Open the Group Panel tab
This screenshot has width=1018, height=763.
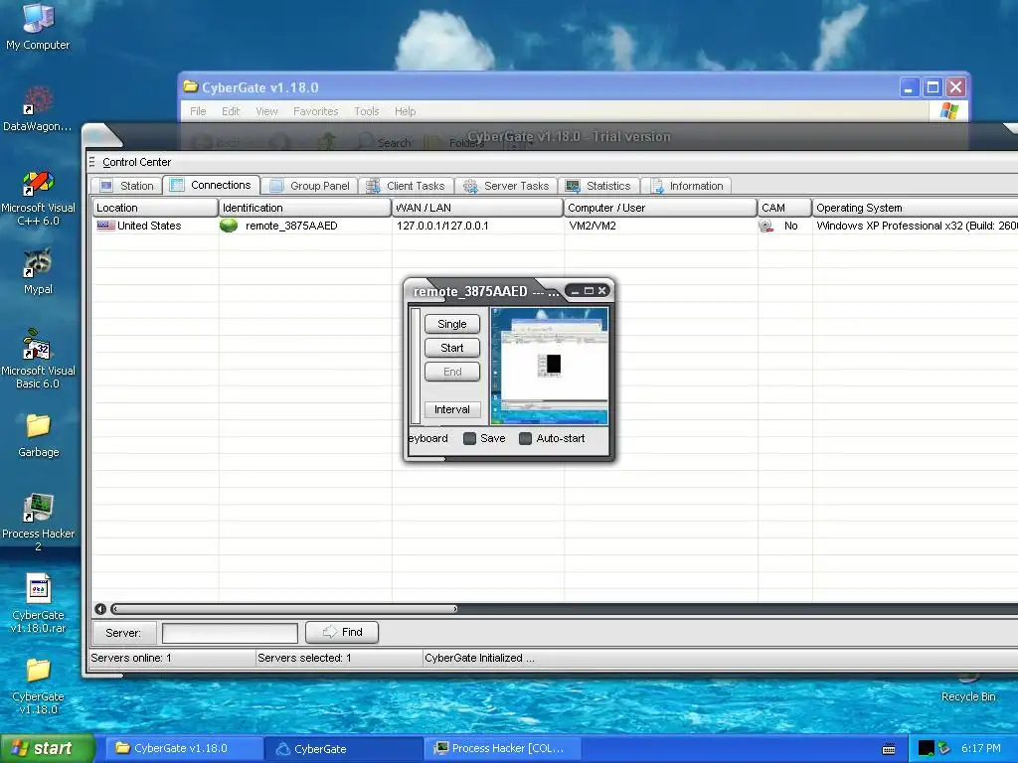(310, 186)
